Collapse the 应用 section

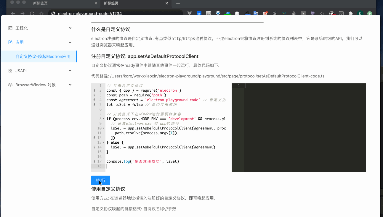click(70, 42)
